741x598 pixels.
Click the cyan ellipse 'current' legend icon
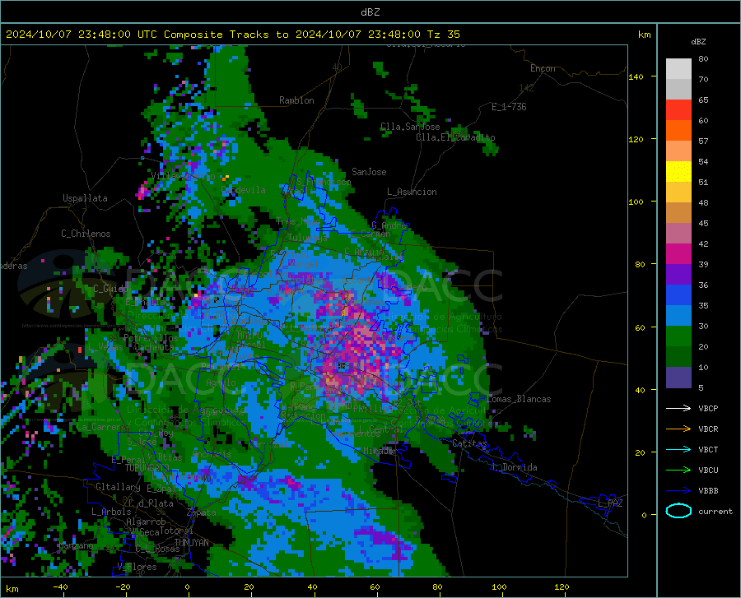(x=678, y=511)
